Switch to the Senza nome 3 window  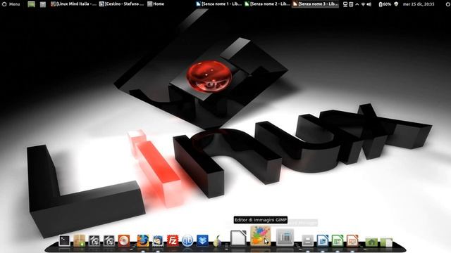click(315, 4)
